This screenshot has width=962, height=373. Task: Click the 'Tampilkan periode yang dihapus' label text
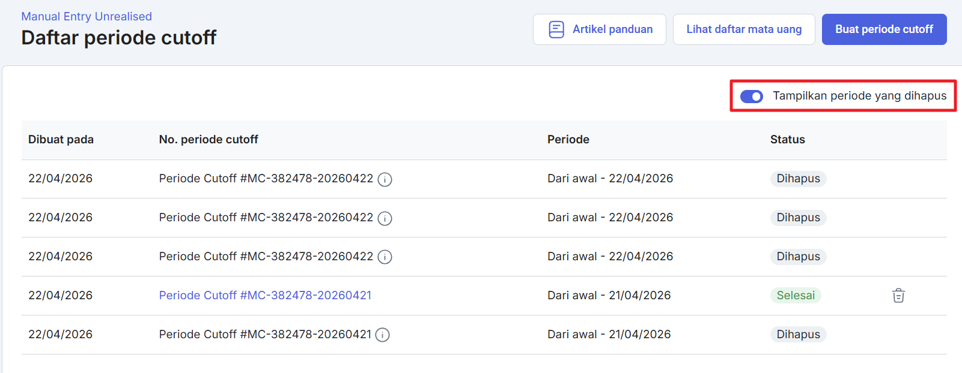[x=859, y=96]
